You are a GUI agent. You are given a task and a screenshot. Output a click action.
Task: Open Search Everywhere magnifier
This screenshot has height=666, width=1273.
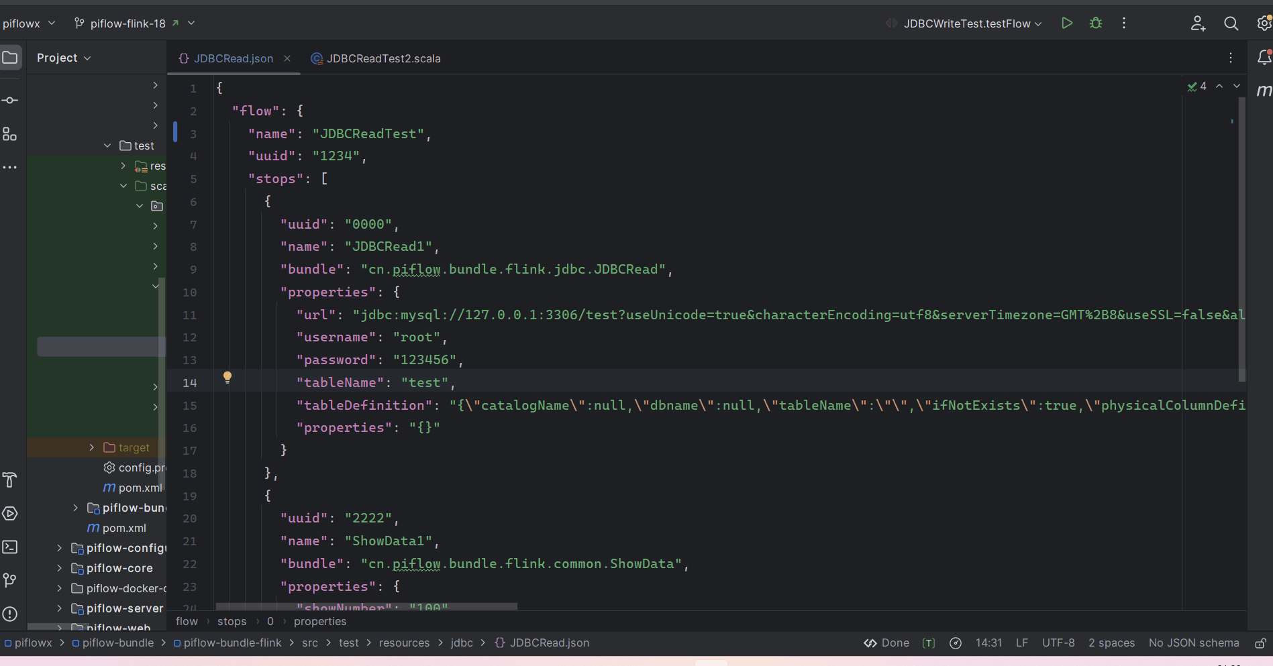coord(1231,23)
